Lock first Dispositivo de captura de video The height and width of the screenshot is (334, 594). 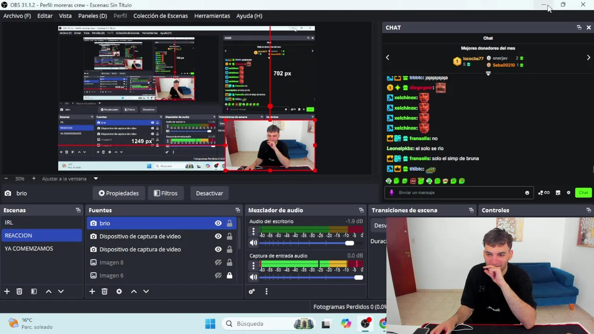[229, 236]
